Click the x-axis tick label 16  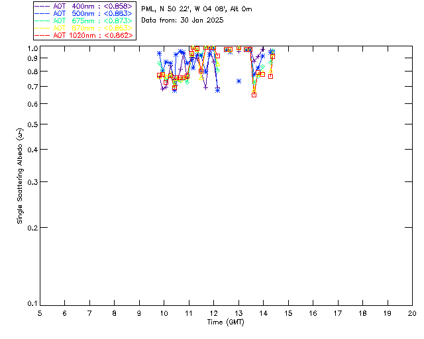[x=313, y=313]
